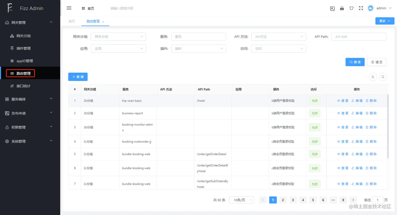Delete the trip-scan-basic row
Image resolution: width=397 pixels, height=215 pixels.
click(x=371, y=101)
